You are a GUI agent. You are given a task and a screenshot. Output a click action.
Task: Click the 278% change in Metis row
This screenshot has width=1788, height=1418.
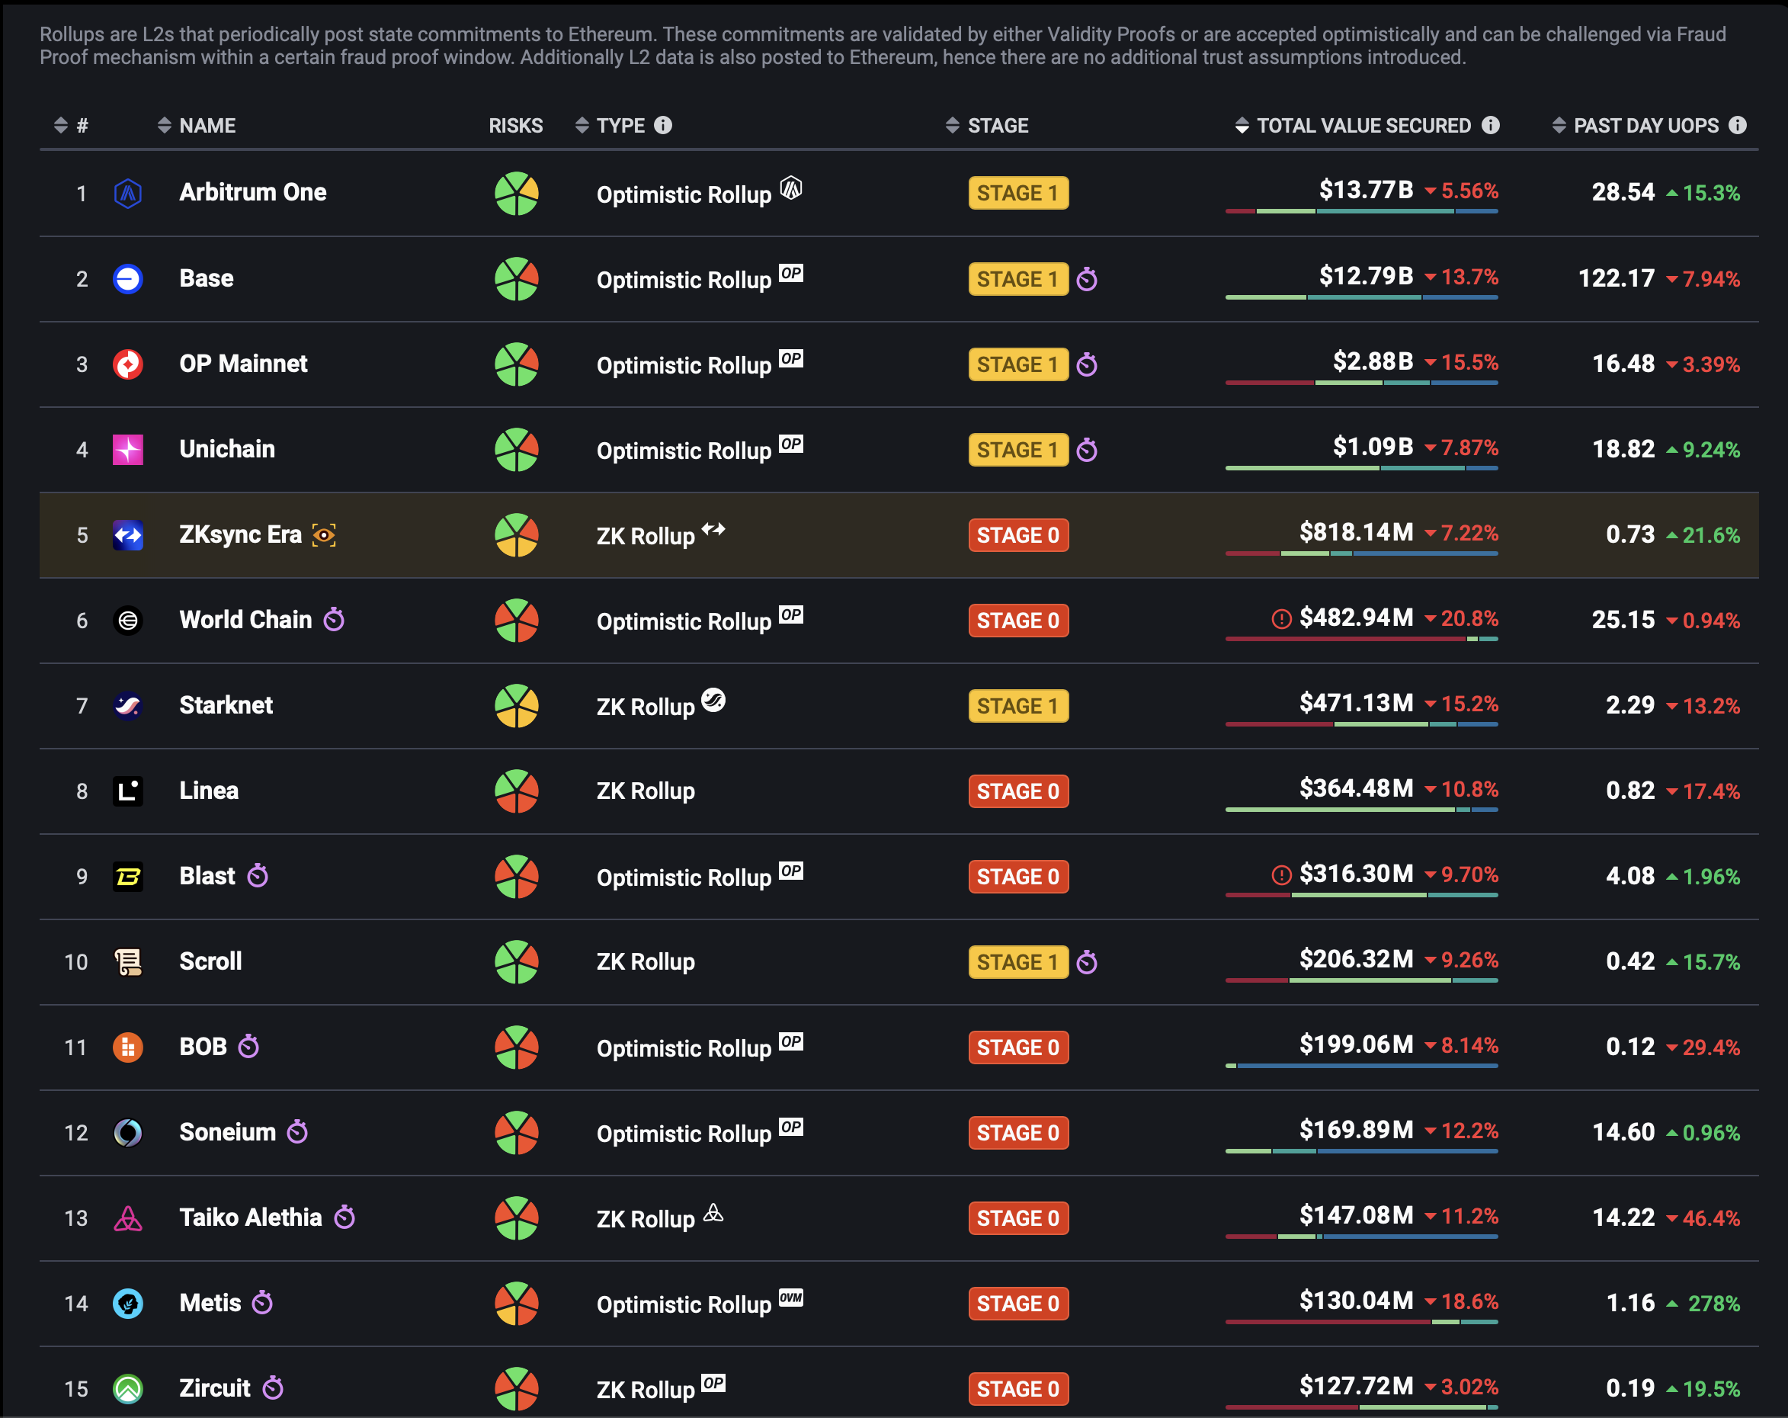tap(1713, 1304)
